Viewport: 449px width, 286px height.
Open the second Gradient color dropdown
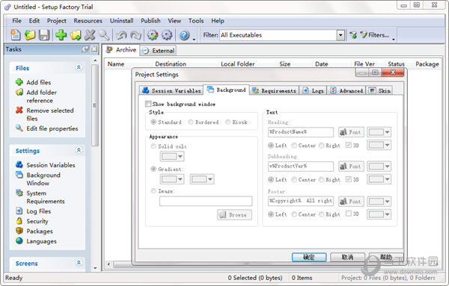(202, 179)
